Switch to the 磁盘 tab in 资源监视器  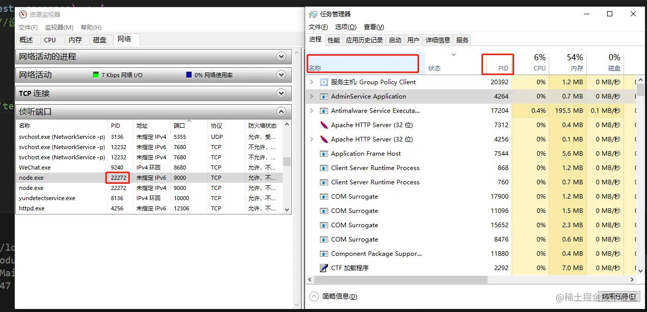pos(100,40)
